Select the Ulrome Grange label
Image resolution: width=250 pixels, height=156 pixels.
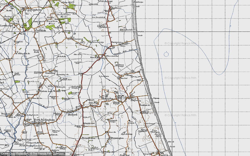click(x=121, y=66)
